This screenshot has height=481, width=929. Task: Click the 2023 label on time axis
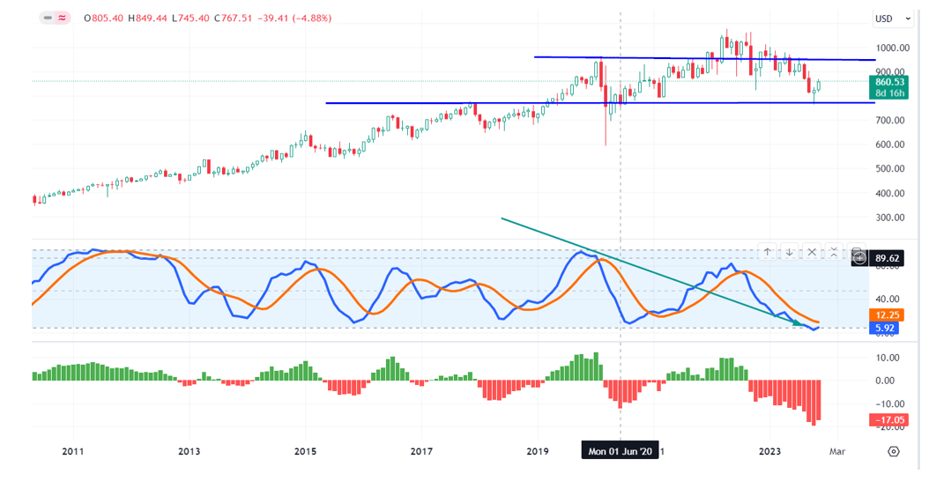pyautogui.click(x=769, y=451)
